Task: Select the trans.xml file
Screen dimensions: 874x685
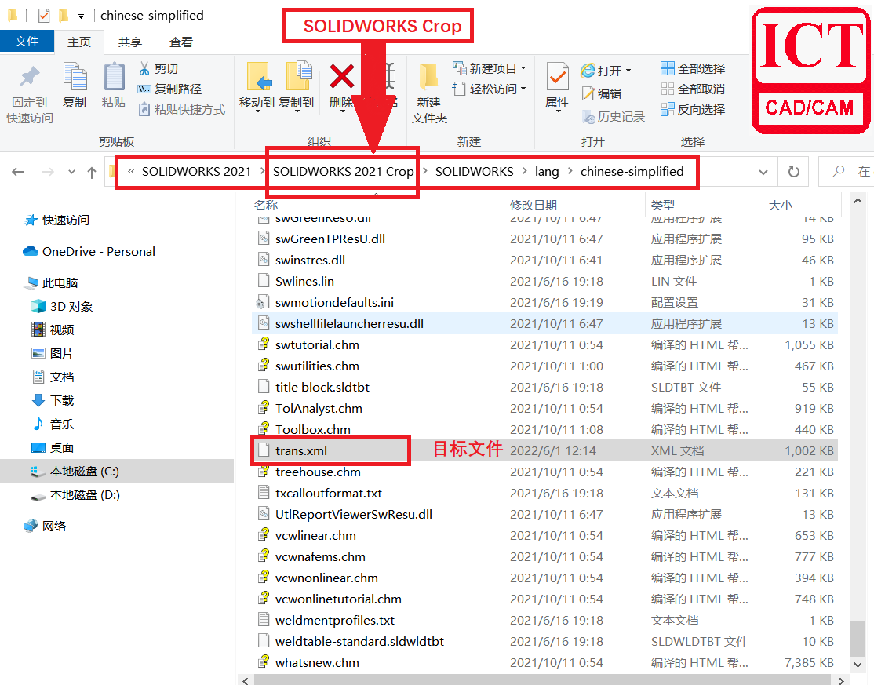Action: (545, 450)
